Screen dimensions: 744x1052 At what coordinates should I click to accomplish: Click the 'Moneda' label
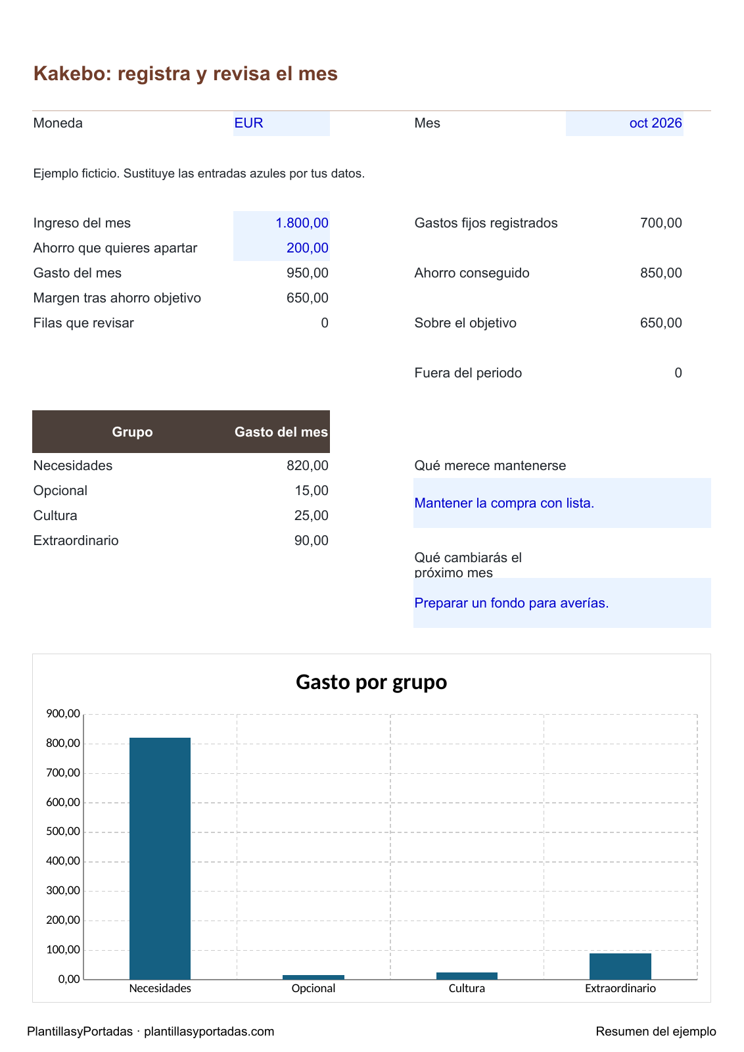pos(58,124)
